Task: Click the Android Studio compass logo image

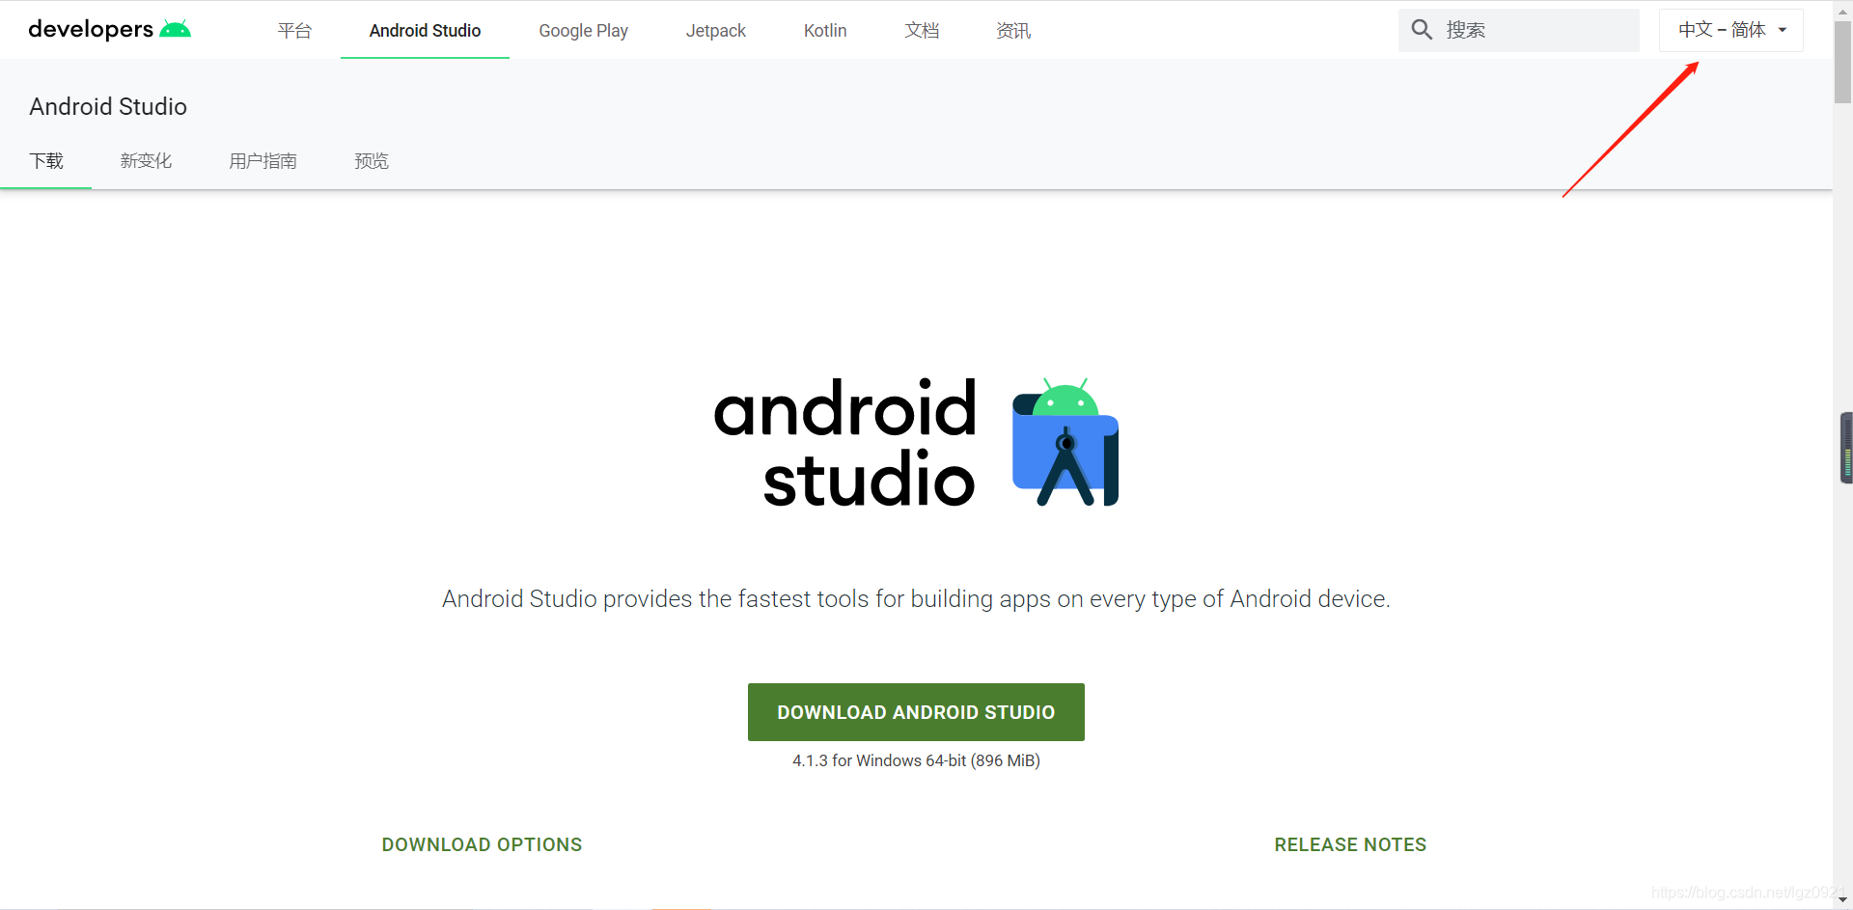Action: 1065,442
